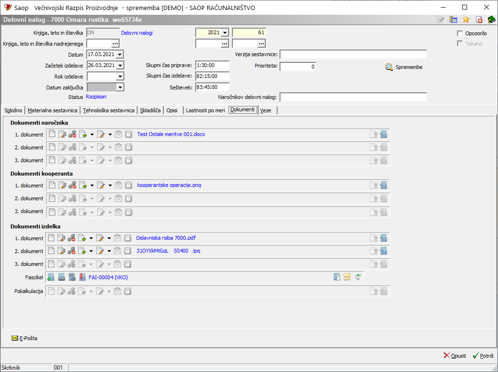Click the document properties icon for the SS400 .jpg row
The image size is (498, 372).
pos(61,251)
